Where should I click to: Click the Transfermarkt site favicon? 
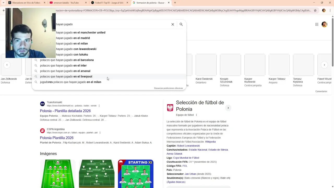tap(42, 104)
